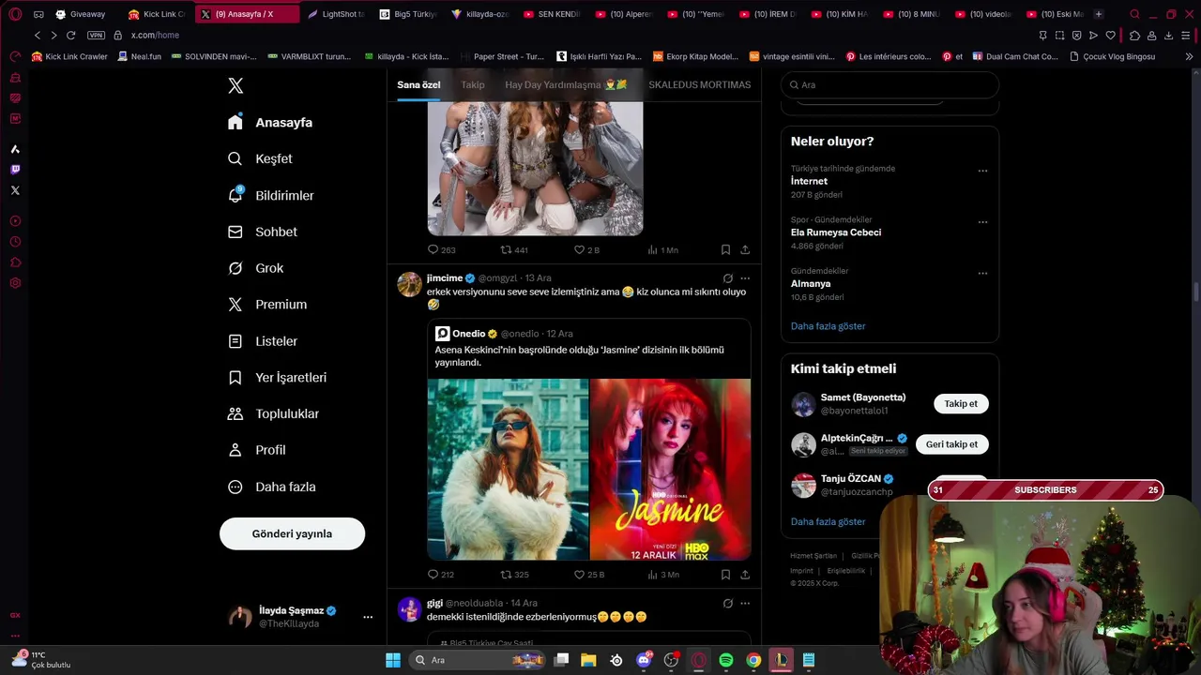Open Easy Setup sliders icon
1201x675 pixels.
tap(1185, 35)
